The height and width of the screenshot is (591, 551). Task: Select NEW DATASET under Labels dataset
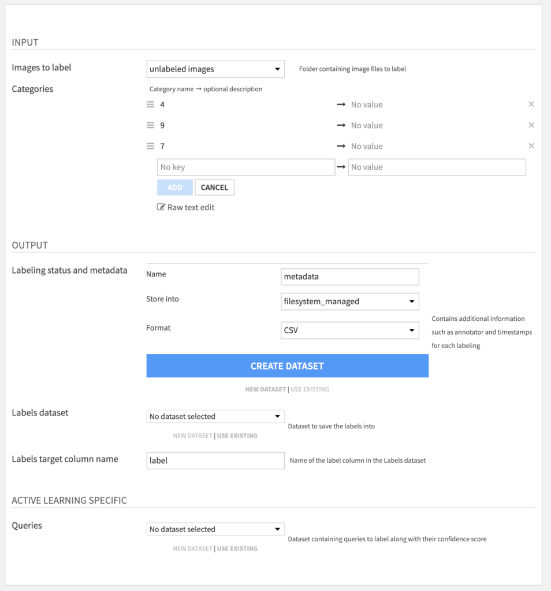point(192,436)
